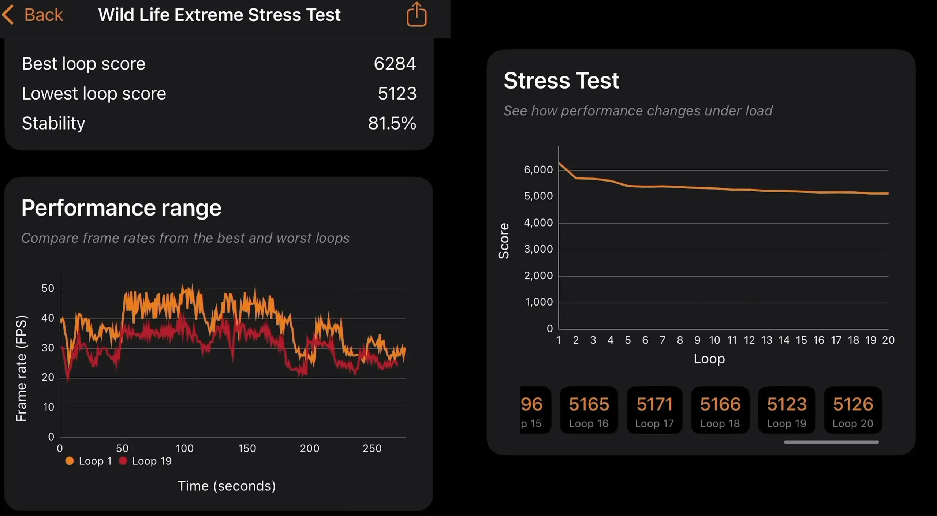Click loop number 10 on stress chart axis
The image size is (937, 516).
coord(714,340)
